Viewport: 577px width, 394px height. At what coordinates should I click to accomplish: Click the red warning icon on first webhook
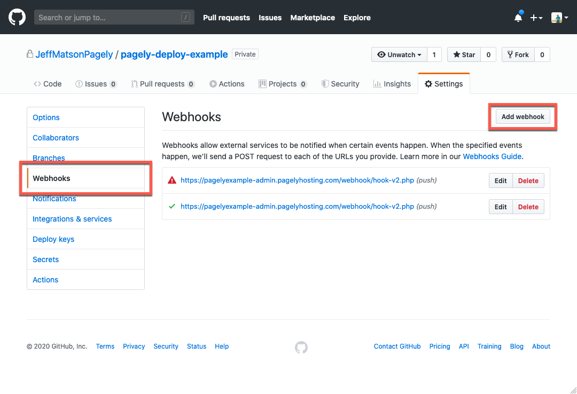pyautogui.click(x=172, y=180)
